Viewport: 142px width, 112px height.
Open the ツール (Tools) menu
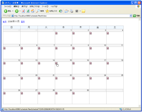(x=45, y=6)
